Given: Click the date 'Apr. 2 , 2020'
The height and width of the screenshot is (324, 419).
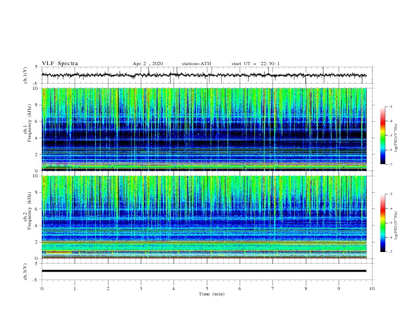Looking at the screenshot, I should 148,64.
